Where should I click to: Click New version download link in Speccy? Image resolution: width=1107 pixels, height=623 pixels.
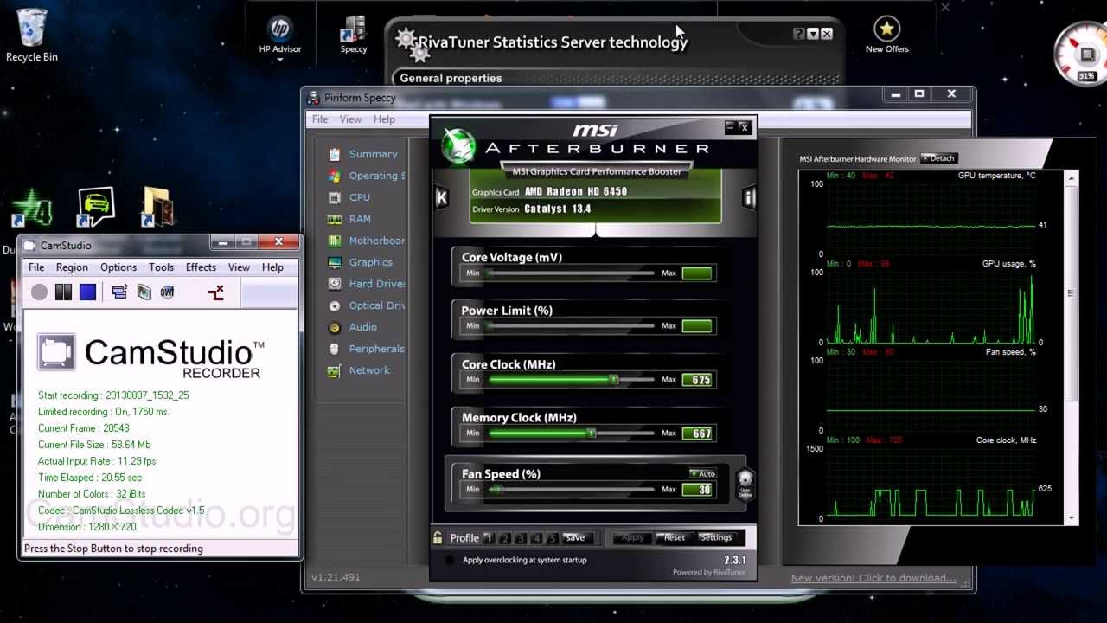(x=873, y=578)
